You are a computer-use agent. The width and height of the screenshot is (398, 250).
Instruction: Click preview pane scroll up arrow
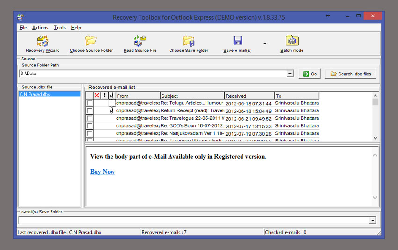(x=375, y=155)
